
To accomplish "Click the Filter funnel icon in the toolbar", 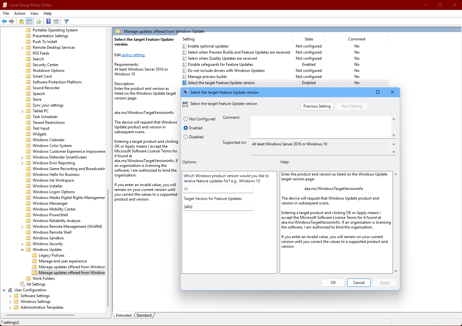I will coord(66,21).
